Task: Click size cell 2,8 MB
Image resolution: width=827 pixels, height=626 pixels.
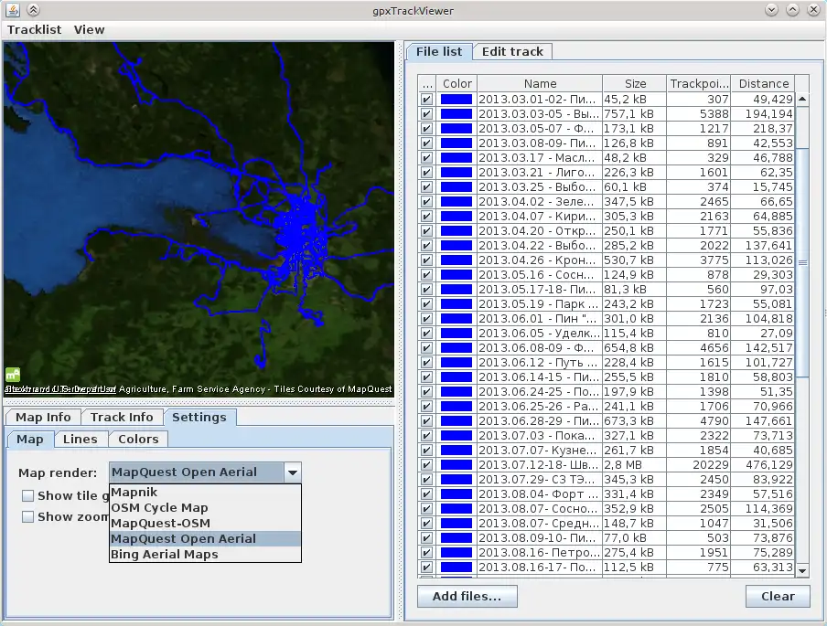Action: tap(635, 465)
